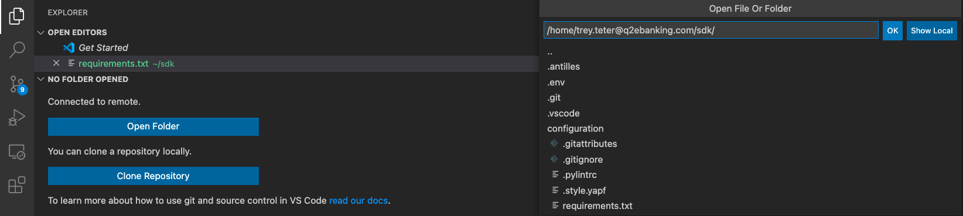This screenshot has width=963, height=216.
Task: Click the Show Local button
Action: coord(932,30)
